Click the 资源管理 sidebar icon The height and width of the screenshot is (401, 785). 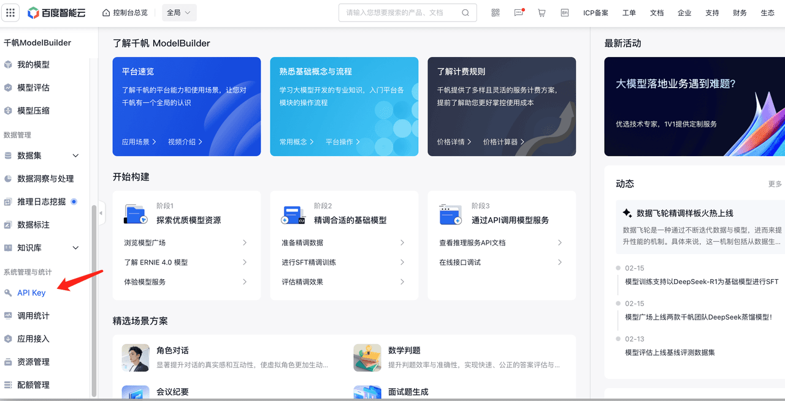[x=8, y=362]
